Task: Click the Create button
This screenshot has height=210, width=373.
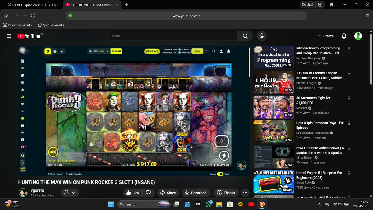Action: 325,36
